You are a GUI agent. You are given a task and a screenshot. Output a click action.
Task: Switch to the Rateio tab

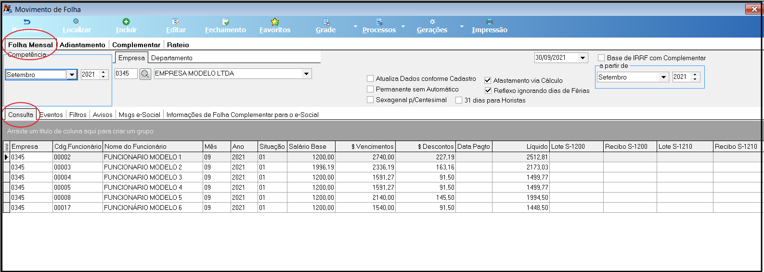tap(178, 45)
